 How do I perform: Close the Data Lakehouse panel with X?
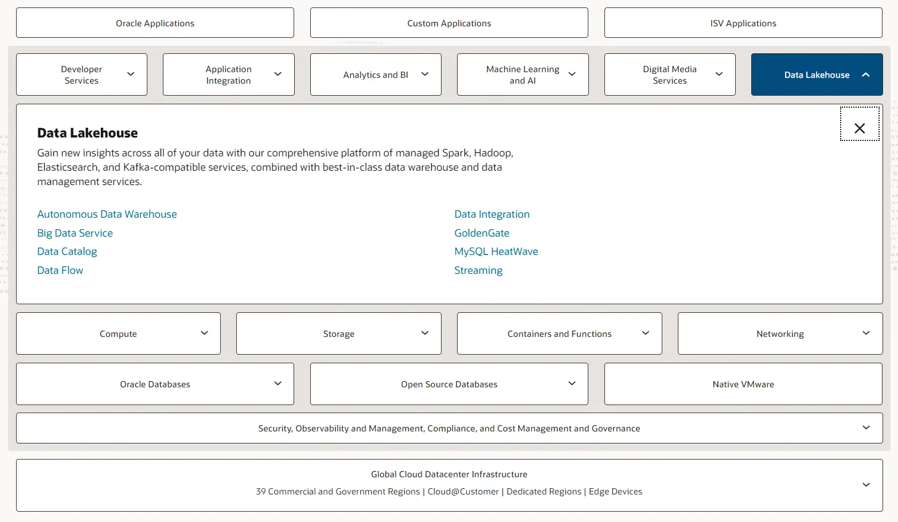click(x=860, y=124)
